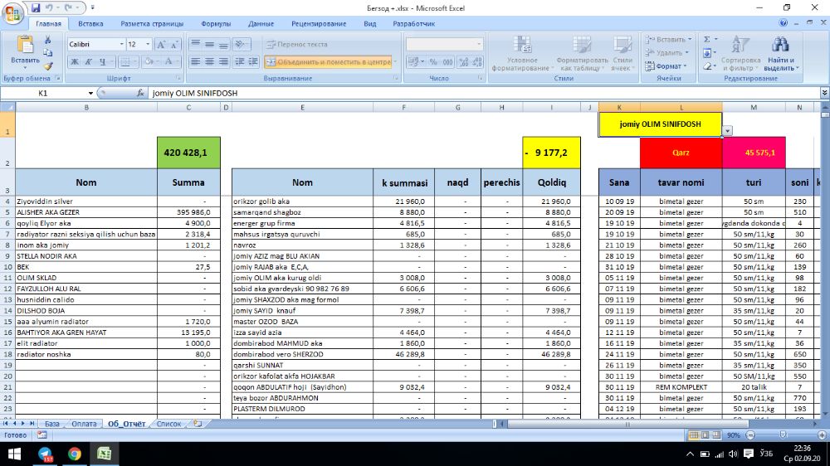Align text to the left
Image resolution: width=830 pixels, height=466 pixels.
[196, 62]
